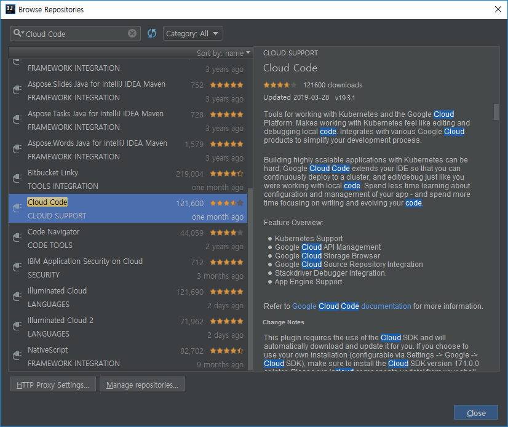Select plugin icon beside IBM Application Security

click(17, 266)
